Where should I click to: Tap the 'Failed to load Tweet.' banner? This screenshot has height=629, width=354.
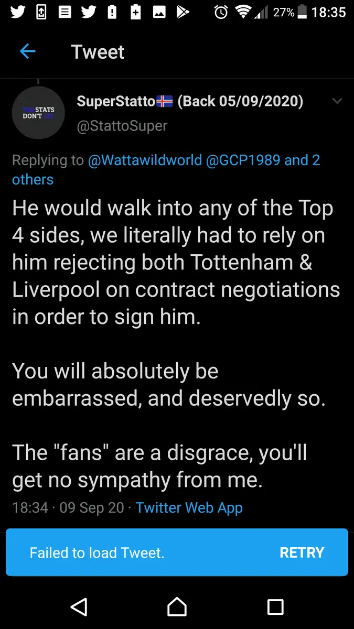pos(97,552)
